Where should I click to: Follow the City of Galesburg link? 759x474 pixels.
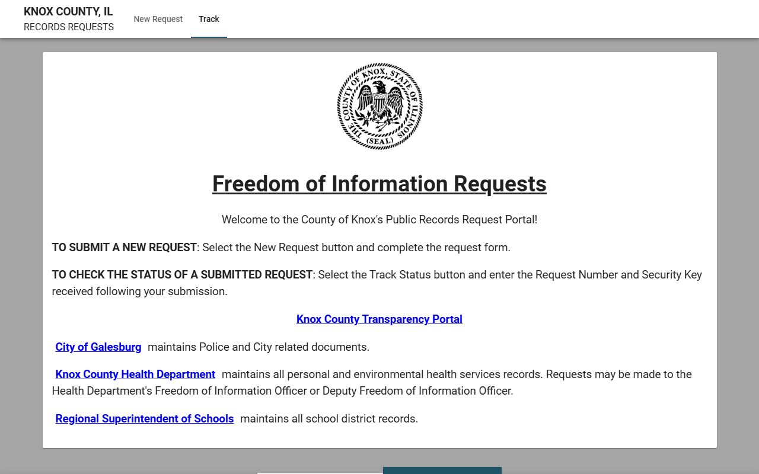tap(98, 347)
